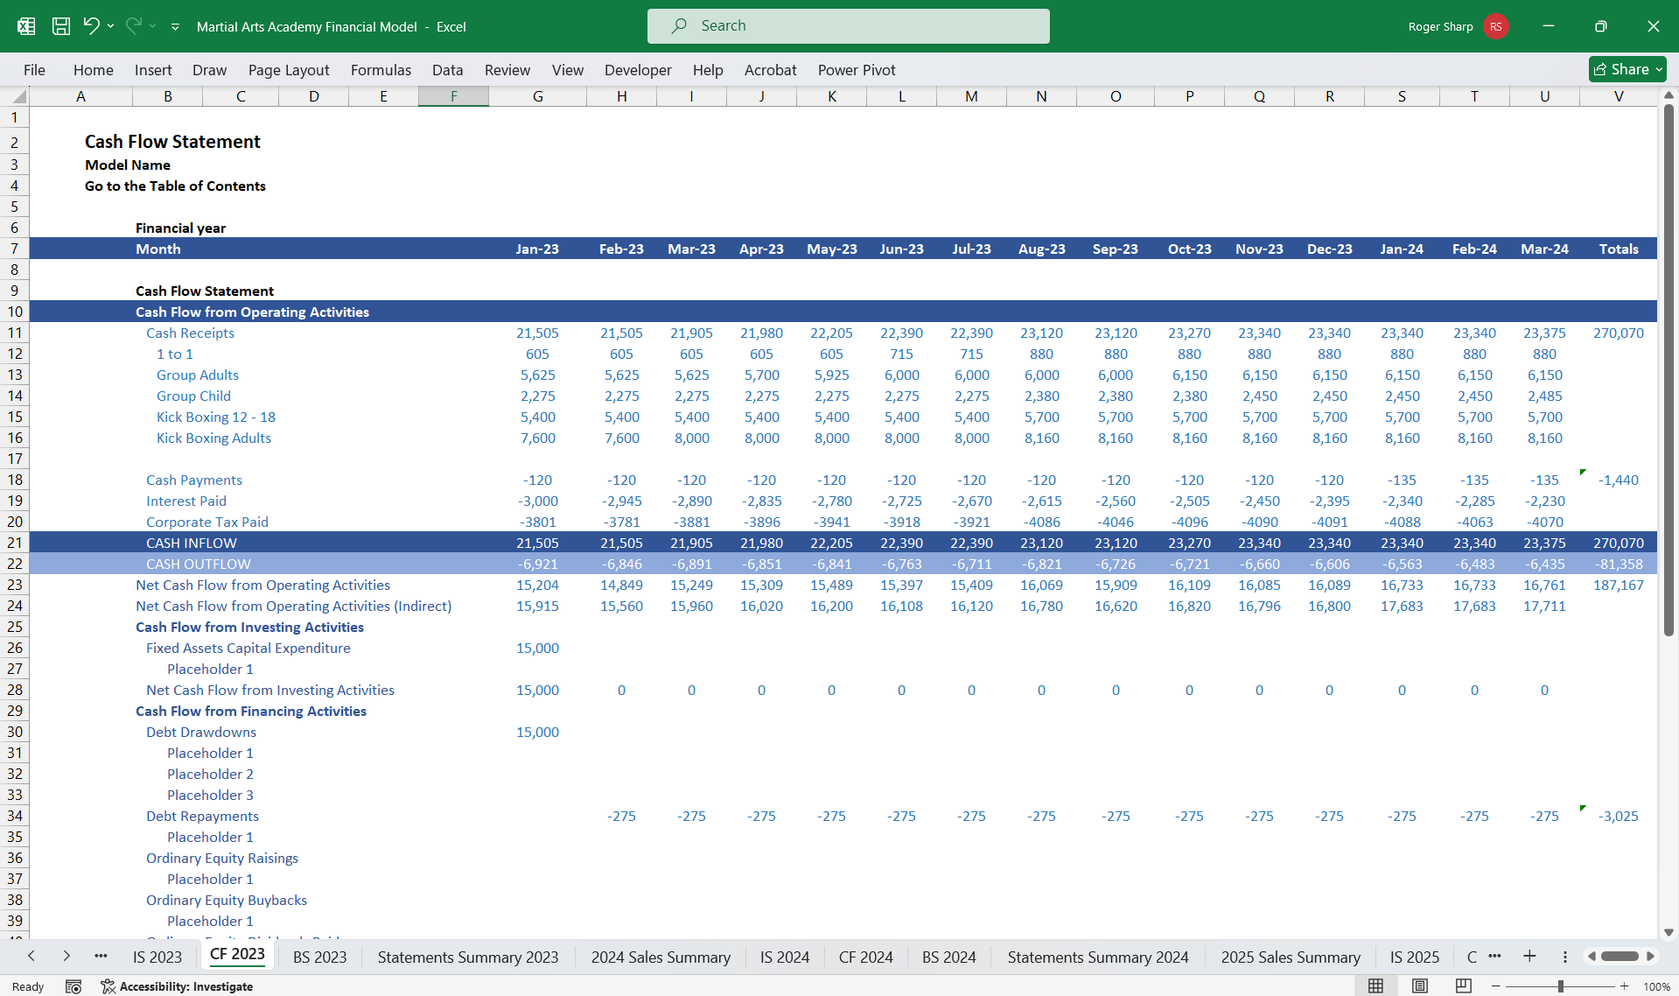This screenshot has width=1679, height=996.
Task: Select the -3,025 Debt Repayments total cell
Action: [1619, 816]
